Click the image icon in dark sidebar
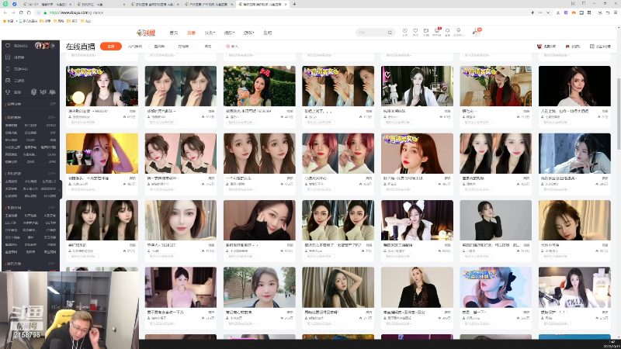Viewport: 621px width, 349px height. pyautogui.click(x=8, y=81)
